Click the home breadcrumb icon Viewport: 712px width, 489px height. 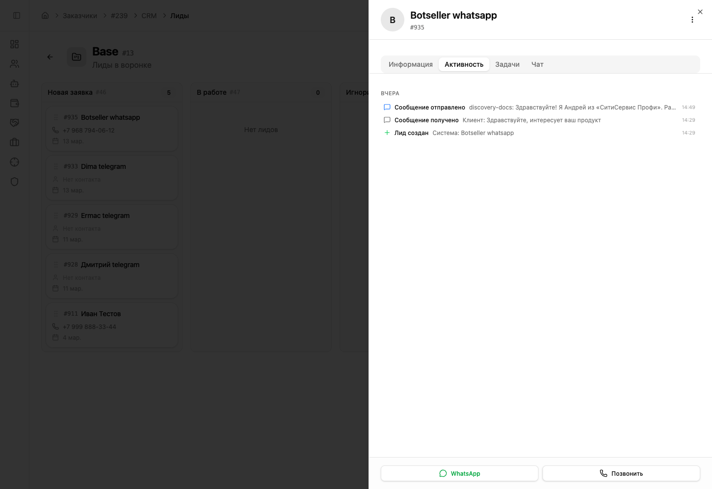tap(45, 16)
